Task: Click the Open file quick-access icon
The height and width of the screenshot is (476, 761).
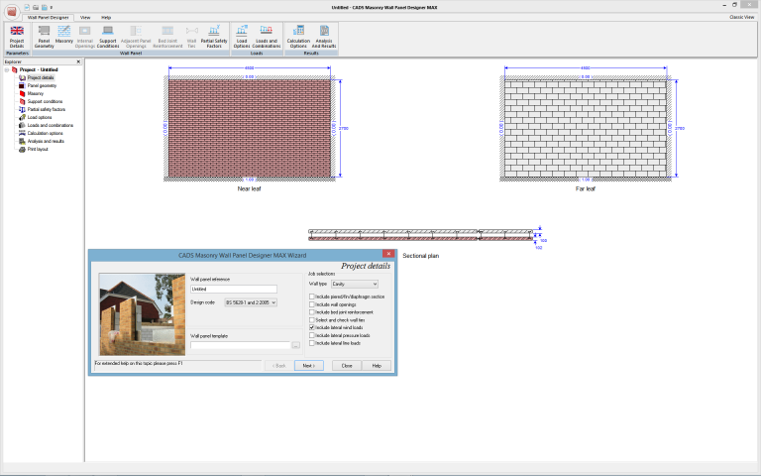Action: (36, 7)
